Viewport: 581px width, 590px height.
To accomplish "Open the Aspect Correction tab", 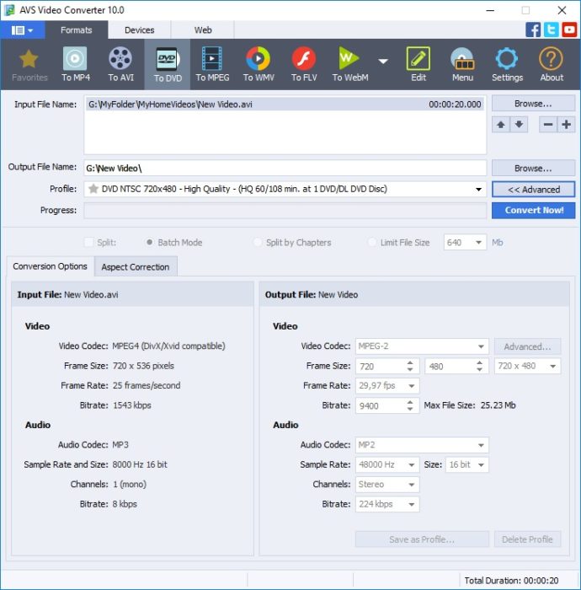I will tap(135, 267).
